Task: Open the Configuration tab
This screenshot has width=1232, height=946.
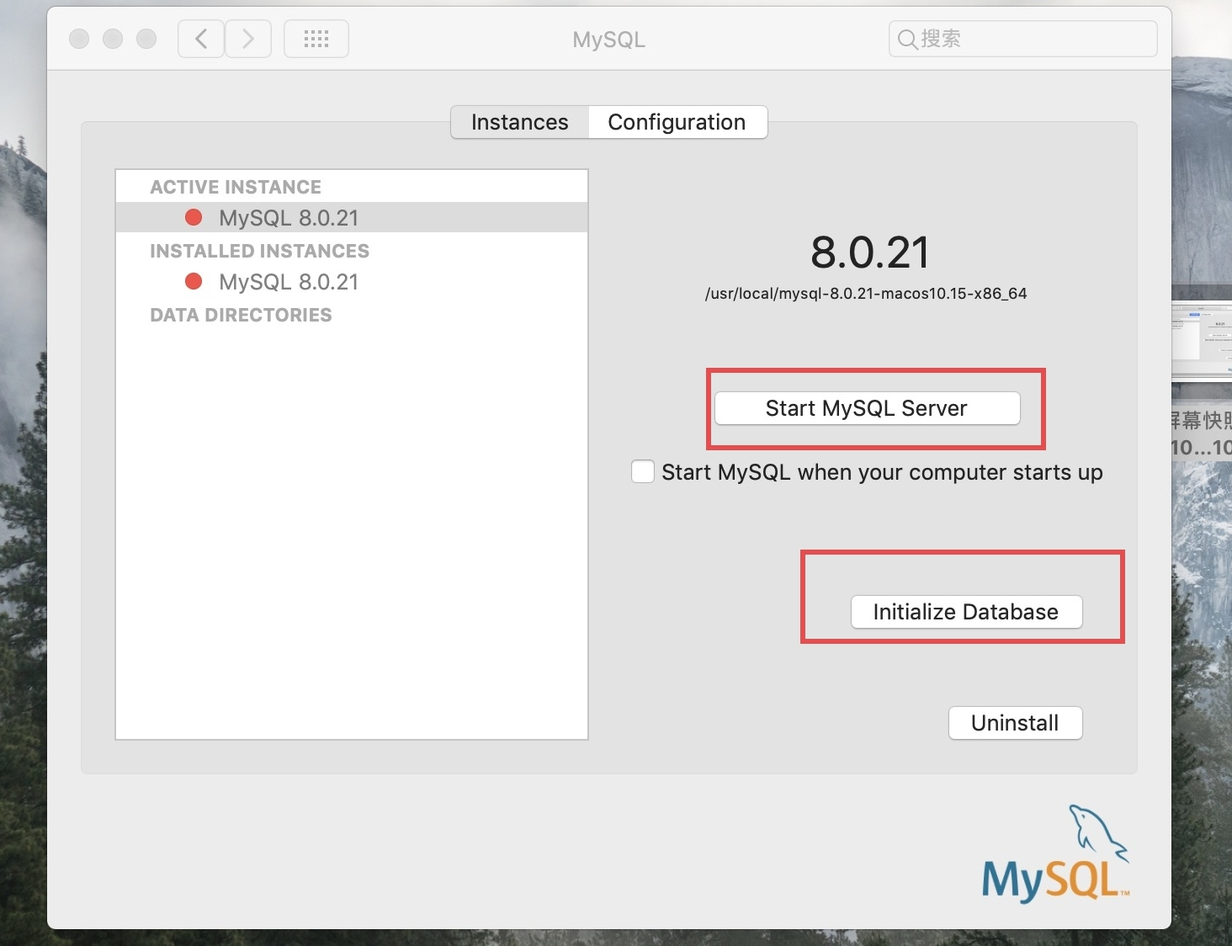Action: tap(677, 122)
